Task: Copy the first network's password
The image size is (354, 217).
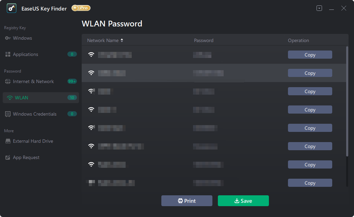Action: click(310, 55)
